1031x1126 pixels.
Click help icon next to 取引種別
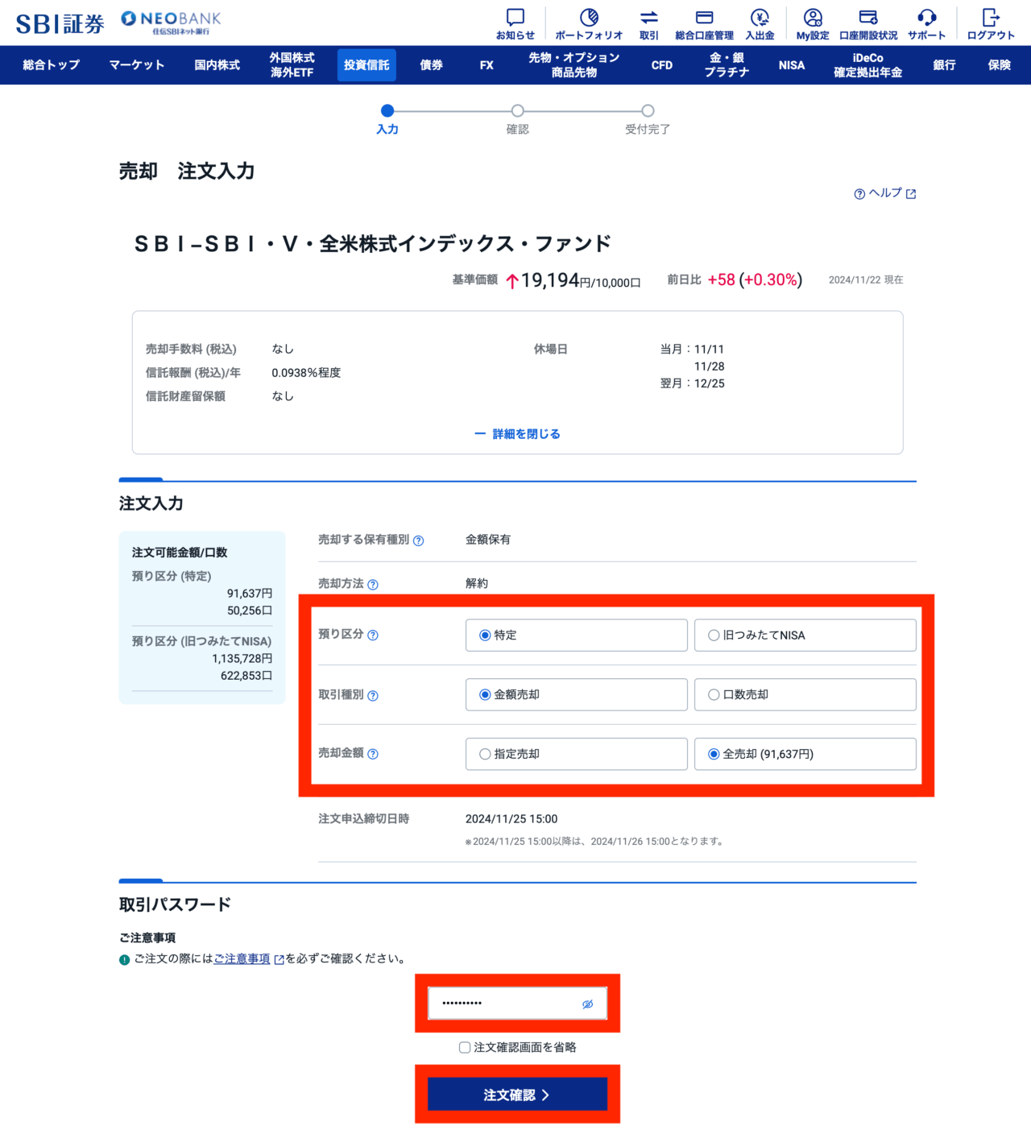(373, 696)
